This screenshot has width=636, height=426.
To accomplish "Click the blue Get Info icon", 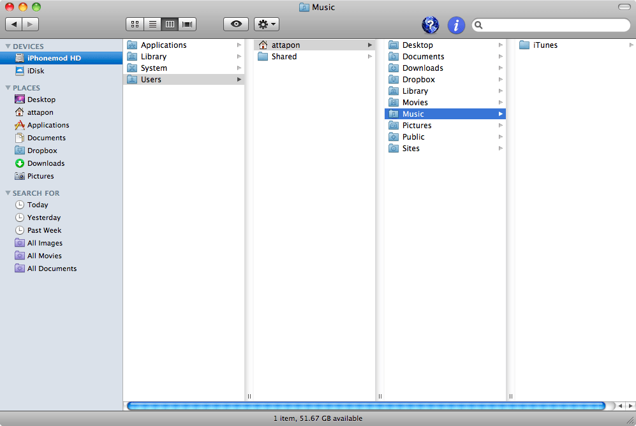I will pyautogui.click(x=456, y=25).
